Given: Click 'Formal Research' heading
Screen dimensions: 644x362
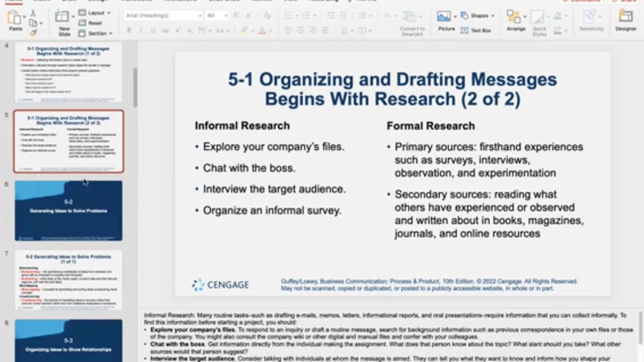Looking at the screenshot, I should [x=431, y=126].
